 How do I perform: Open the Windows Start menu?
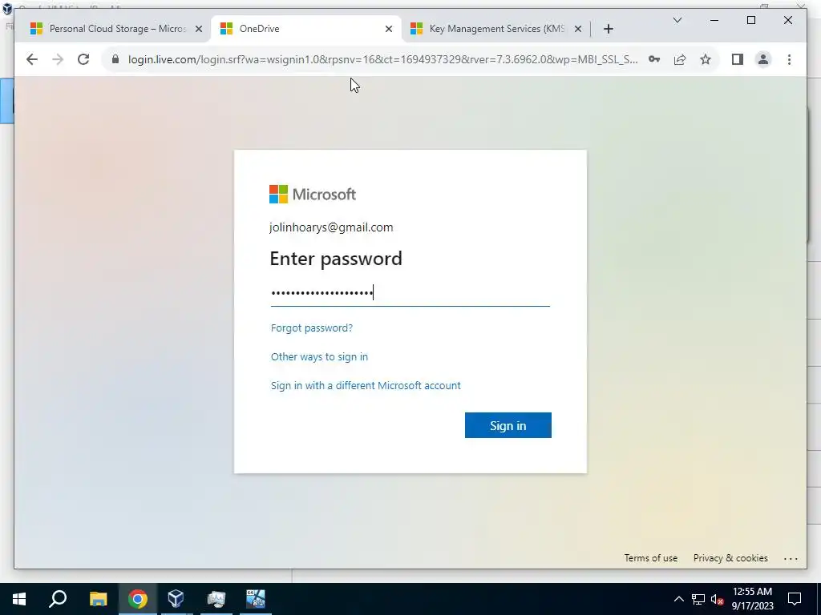[x=19, y=599]
